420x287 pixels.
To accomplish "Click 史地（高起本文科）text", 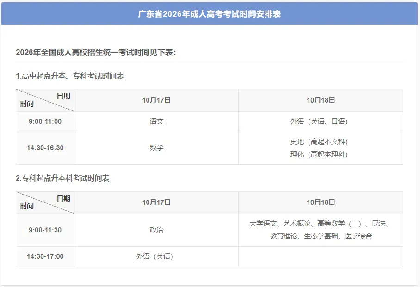I will click(x=319, y=142).
